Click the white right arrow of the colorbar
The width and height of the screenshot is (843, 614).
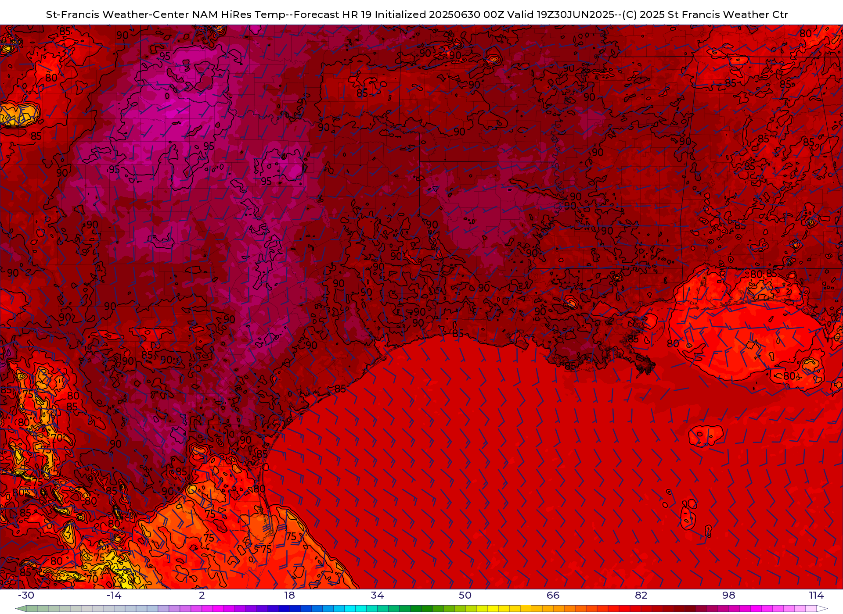(x=822, y=609)
